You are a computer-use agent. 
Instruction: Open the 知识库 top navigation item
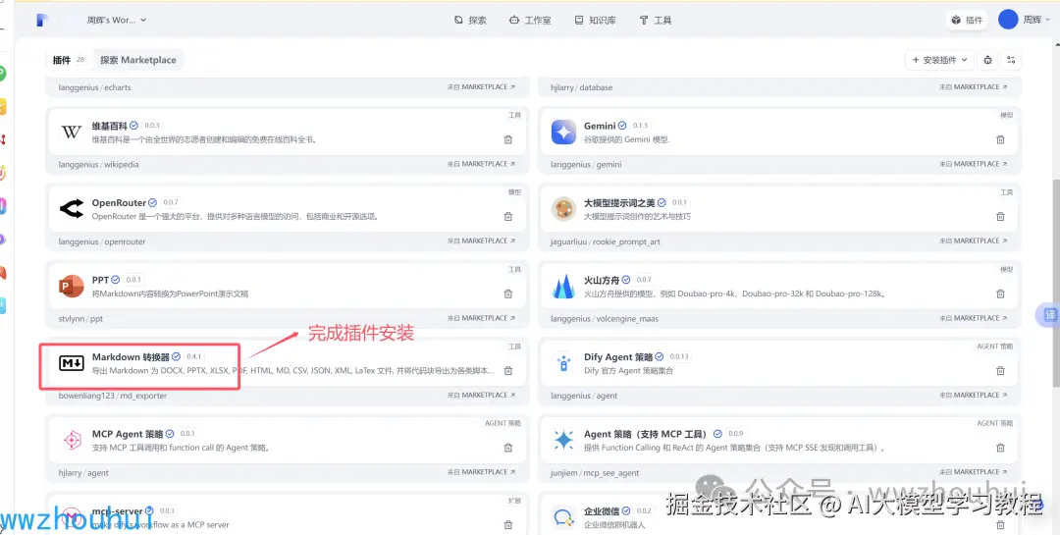[595, 21]
